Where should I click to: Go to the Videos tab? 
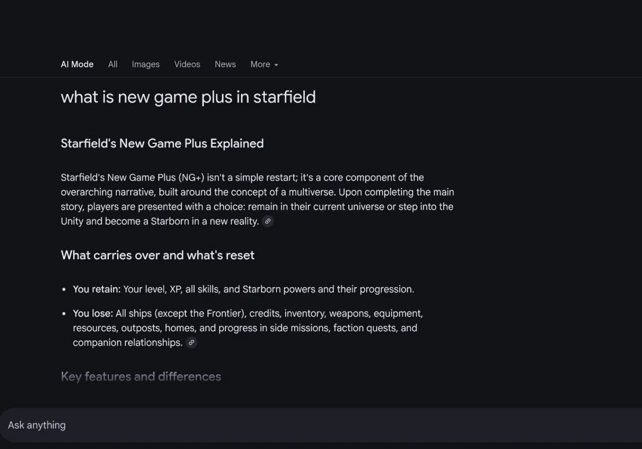click(187, 64)
